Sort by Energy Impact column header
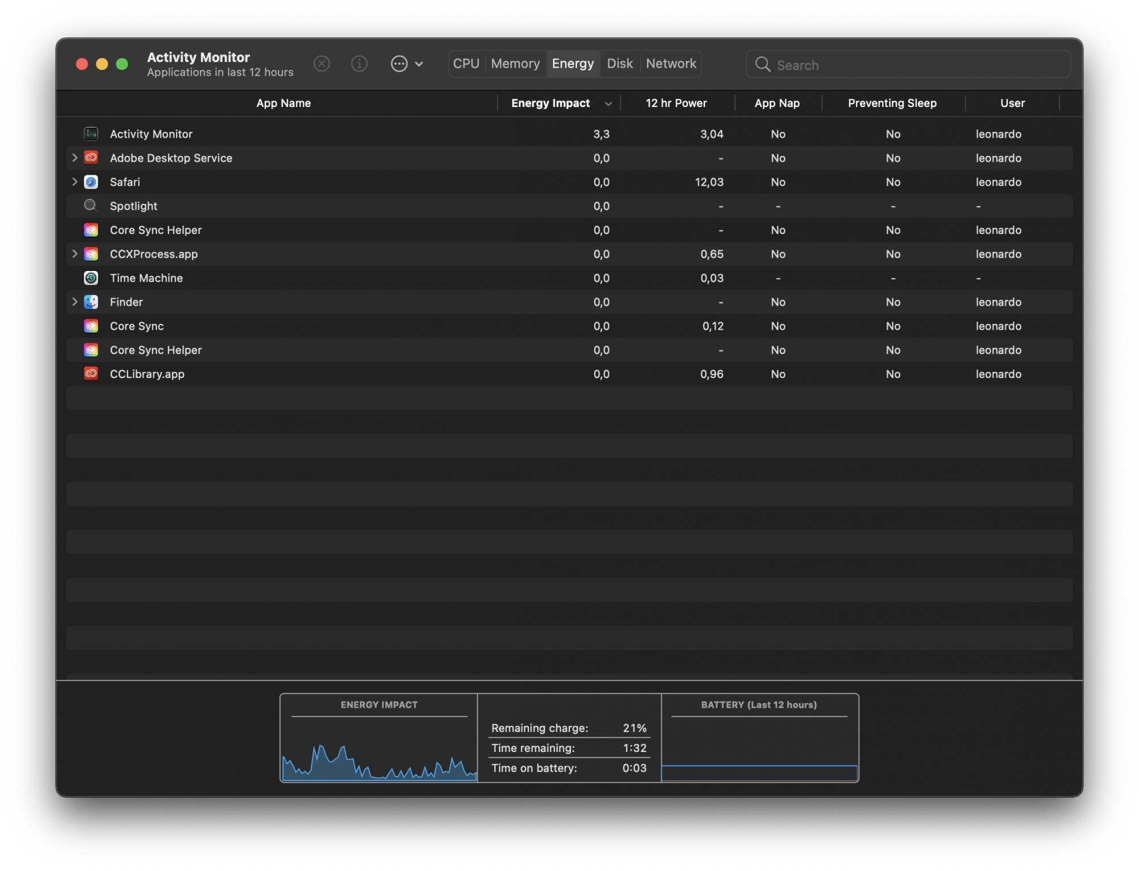Screen dimensions: 1139x871 [550, 103]
